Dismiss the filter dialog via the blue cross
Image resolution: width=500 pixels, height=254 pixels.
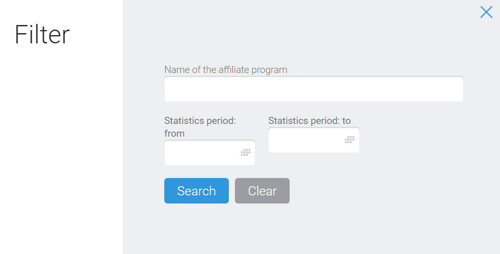pos(486,12)
